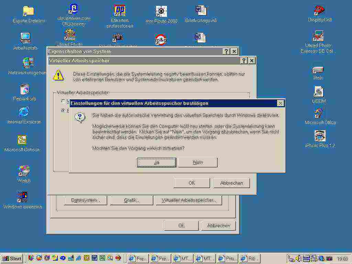Launch Excel from the quick launch bar
This screenshot has width=352, height=264.
[x=102, y=258]
